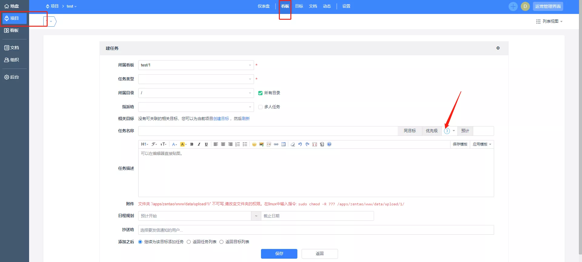
Task: Switch to 看板 top tab
Action: 285,6
